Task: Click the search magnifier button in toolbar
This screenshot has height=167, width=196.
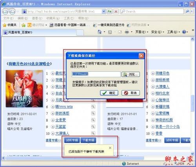Action: click(x=187, y=11)
